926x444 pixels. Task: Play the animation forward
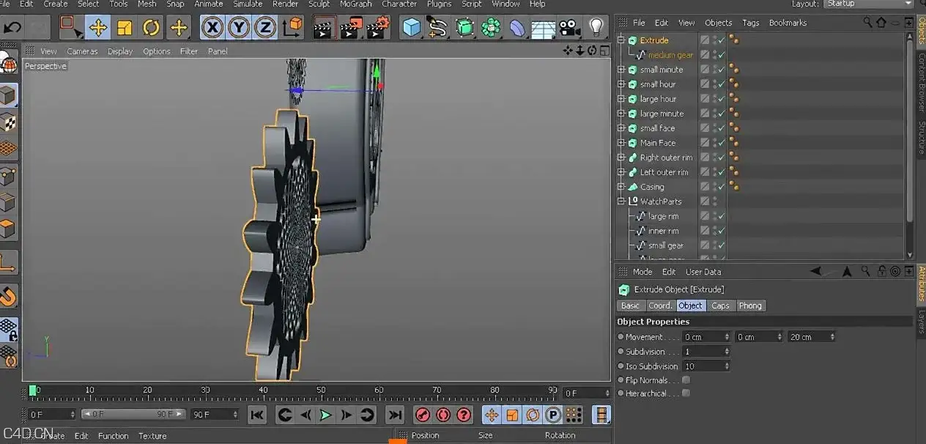(325, 415)
